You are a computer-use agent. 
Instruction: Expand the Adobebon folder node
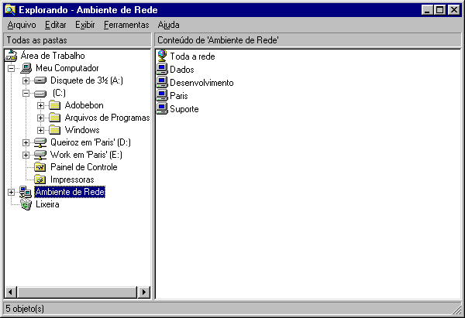[x=40, y=105]
